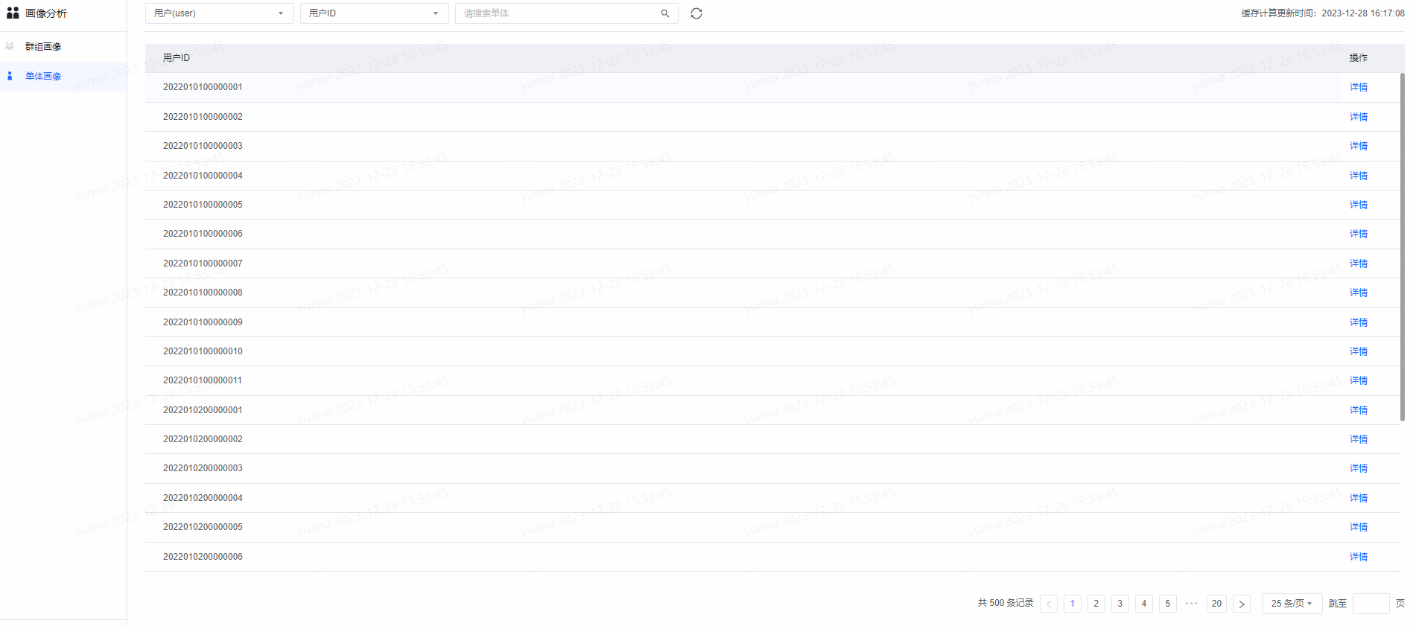Open 详情 for user 2022010100000009

[1359, 322]
